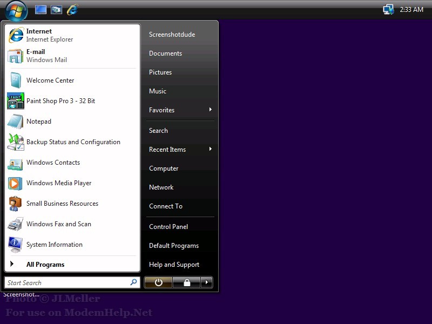Open Search from the right pane
The image size is (432, 324).
coord(158,131)
